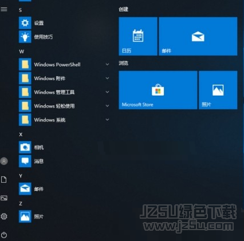Viewport: 244px width, 241px height.
Task: Click the Z letter group header
Action: click(21, 203)
